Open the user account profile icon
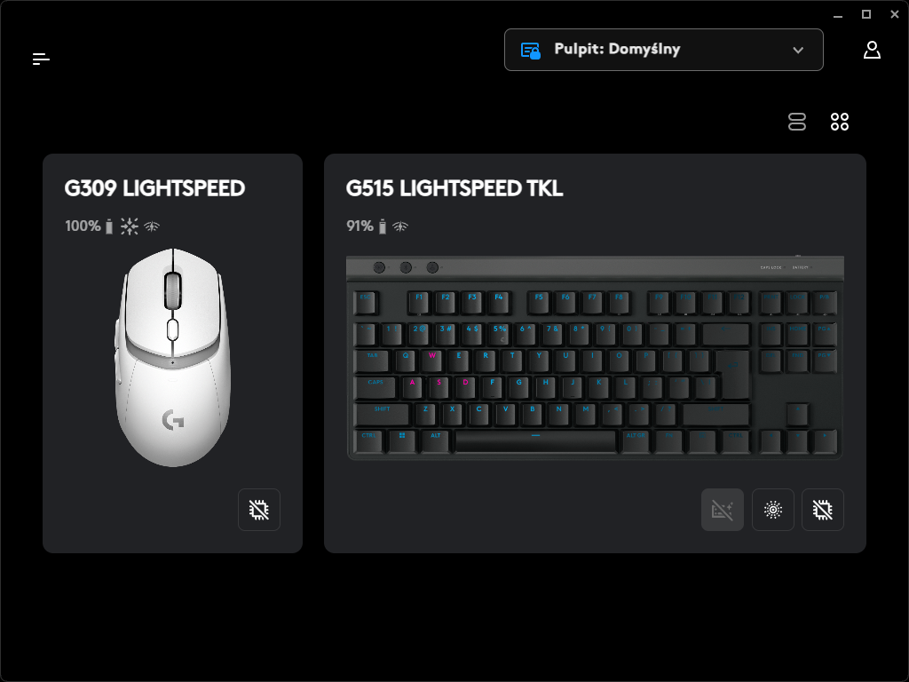Image resolution: width=909 pixels, height=682 pixels. coord(872,50)
